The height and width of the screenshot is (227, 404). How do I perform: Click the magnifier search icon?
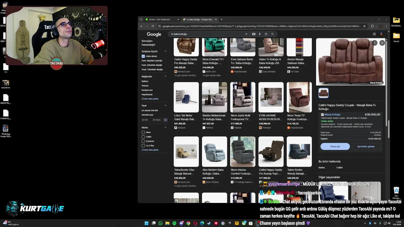coord(272,34)
